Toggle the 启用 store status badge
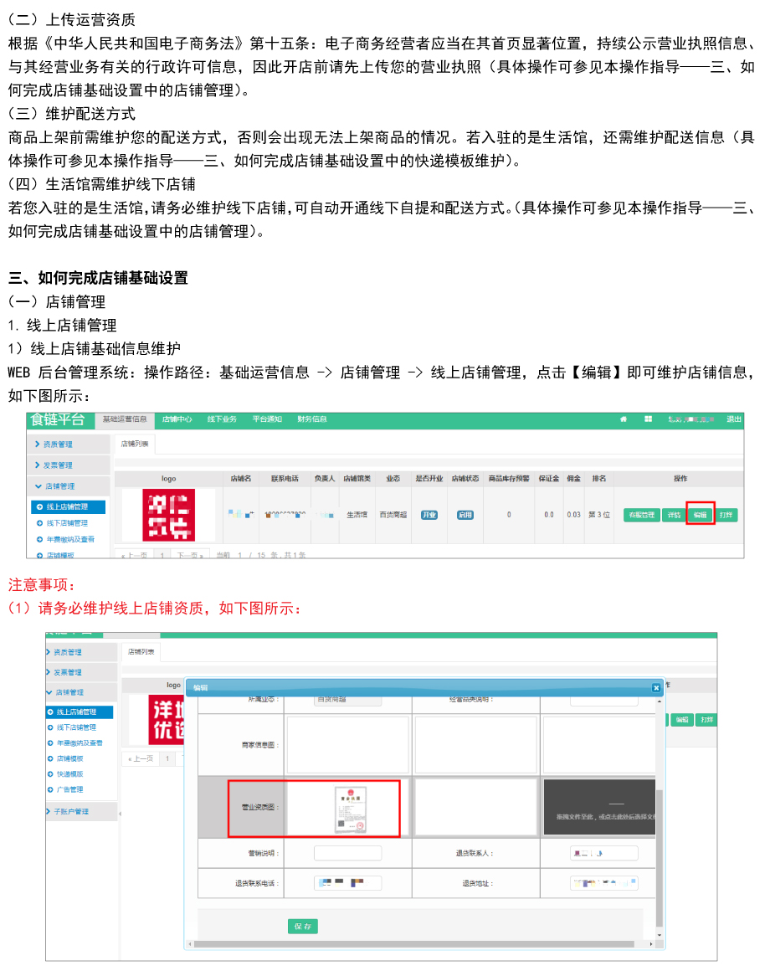The image size is (770, 971). 465,515
